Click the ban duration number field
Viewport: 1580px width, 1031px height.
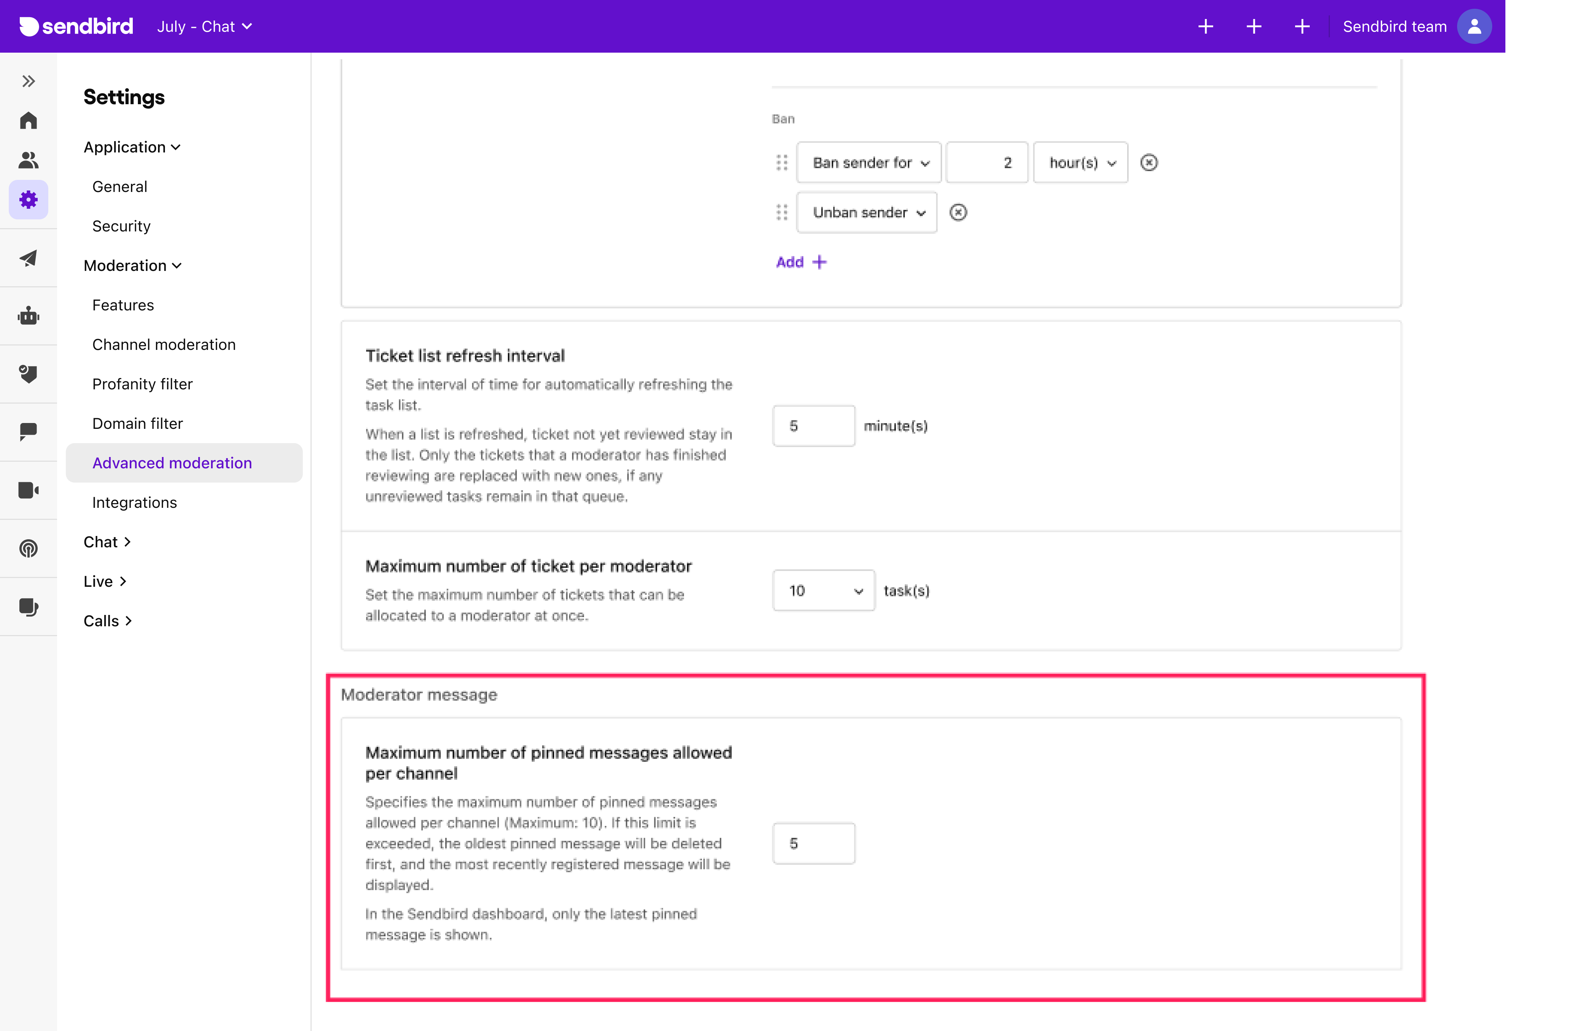tap(986, 163)
